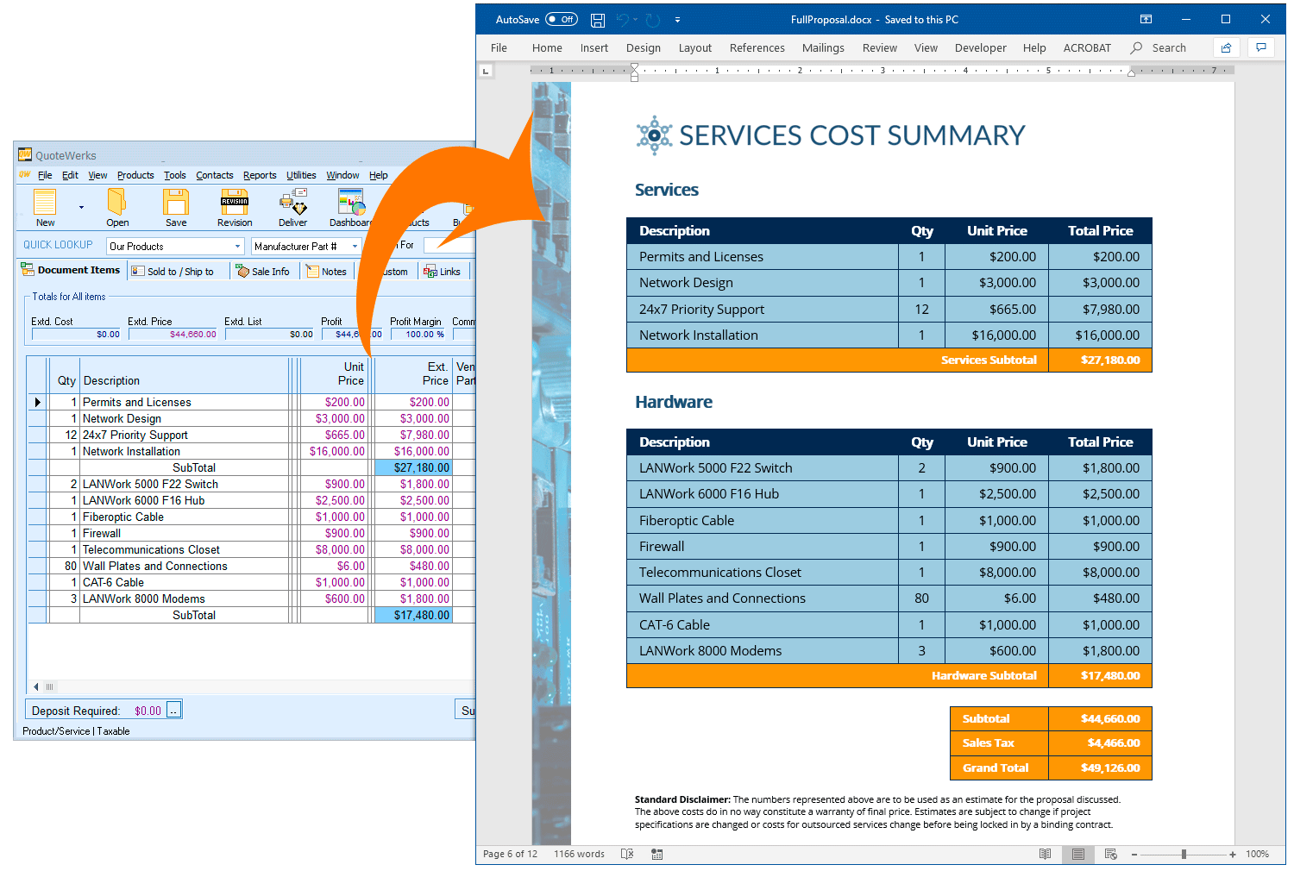The width and height of the screenshot is (1294, 871).
Task: Adjust the Word zoom slider handle
Action: click(x=1184, y=854)
